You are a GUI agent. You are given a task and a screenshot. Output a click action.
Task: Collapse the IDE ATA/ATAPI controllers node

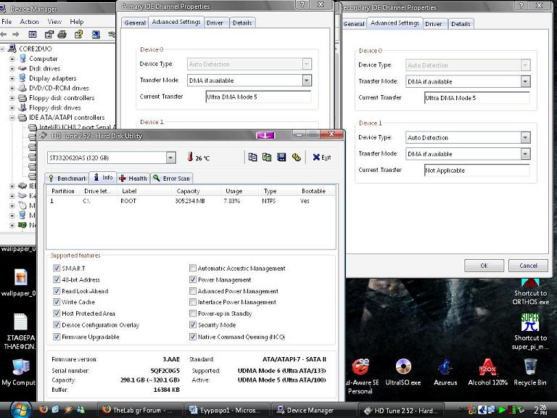point(12,118)
